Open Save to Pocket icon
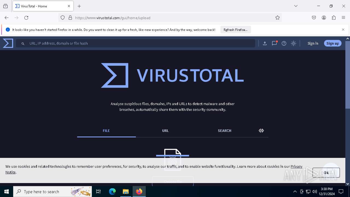 [x=314, y=18]
